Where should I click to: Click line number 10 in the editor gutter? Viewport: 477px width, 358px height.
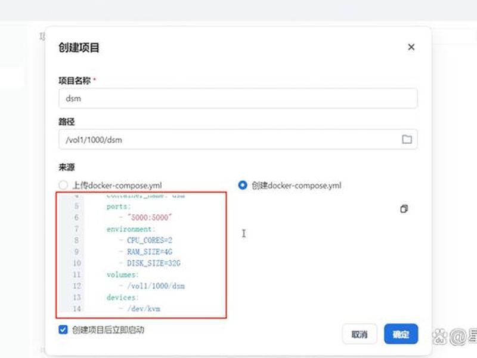[x=77, y=263]
